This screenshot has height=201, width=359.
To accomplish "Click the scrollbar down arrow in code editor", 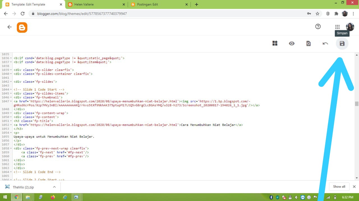I will click(357, 178).
